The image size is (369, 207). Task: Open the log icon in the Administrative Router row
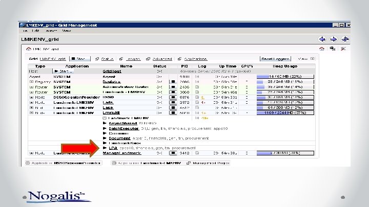(x=197, y=87)
